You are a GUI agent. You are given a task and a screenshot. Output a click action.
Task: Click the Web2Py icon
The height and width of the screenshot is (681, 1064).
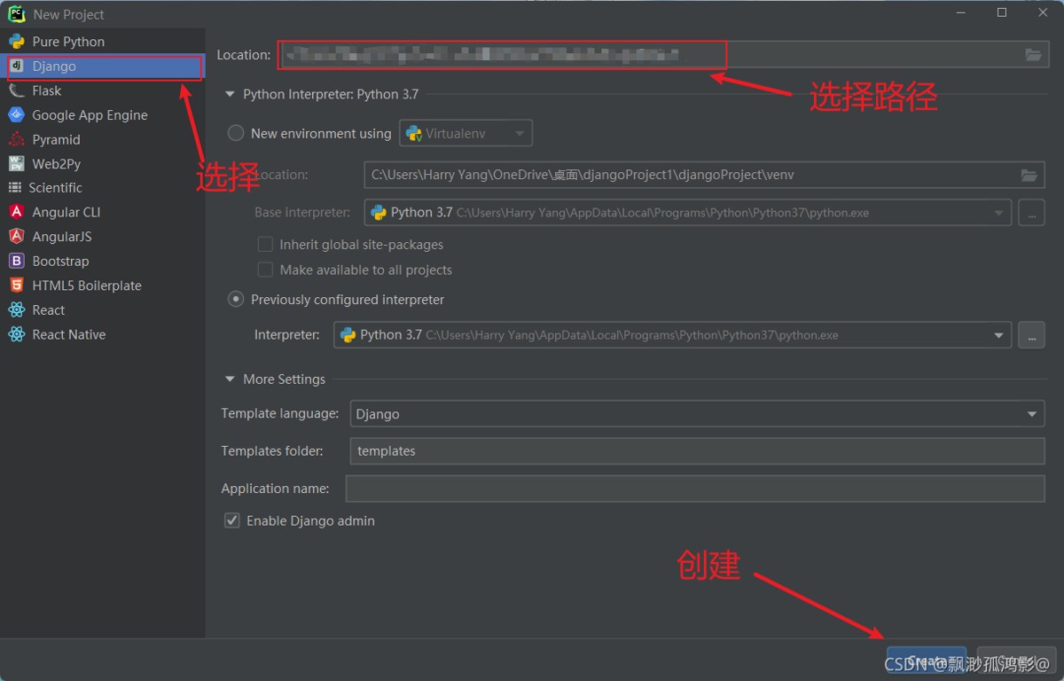[x=17, y=164]
